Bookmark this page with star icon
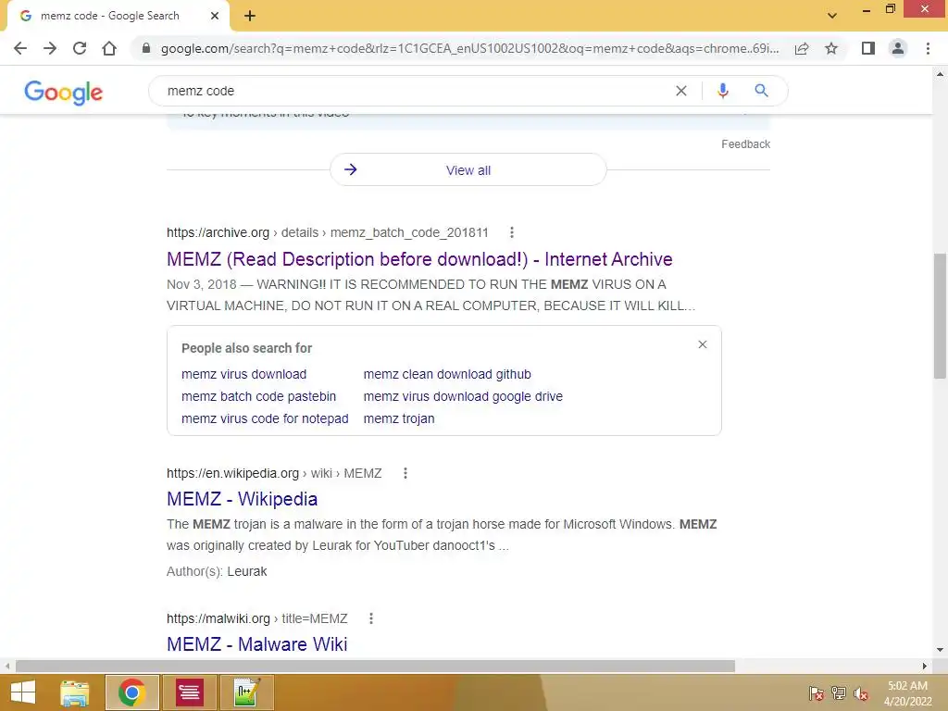 pyautogui.click(x=831, y=48)
